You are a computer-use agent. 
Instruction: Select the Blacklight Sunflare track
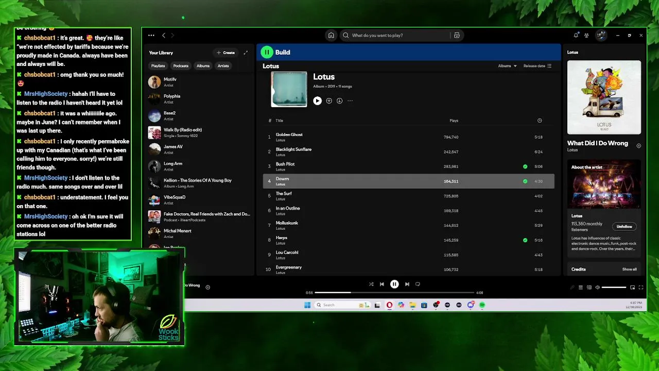[408, 151]
